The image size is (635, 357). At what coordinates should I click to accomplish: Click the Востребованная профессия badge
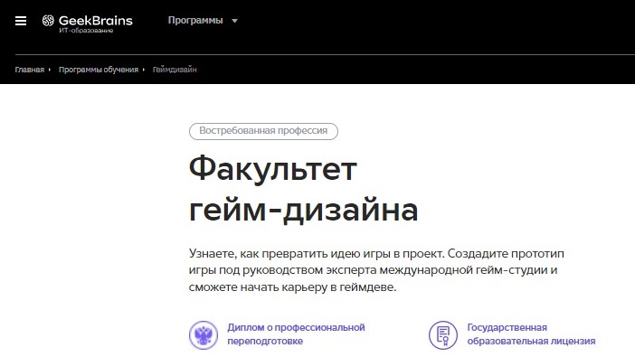click(x=263, y=131)
